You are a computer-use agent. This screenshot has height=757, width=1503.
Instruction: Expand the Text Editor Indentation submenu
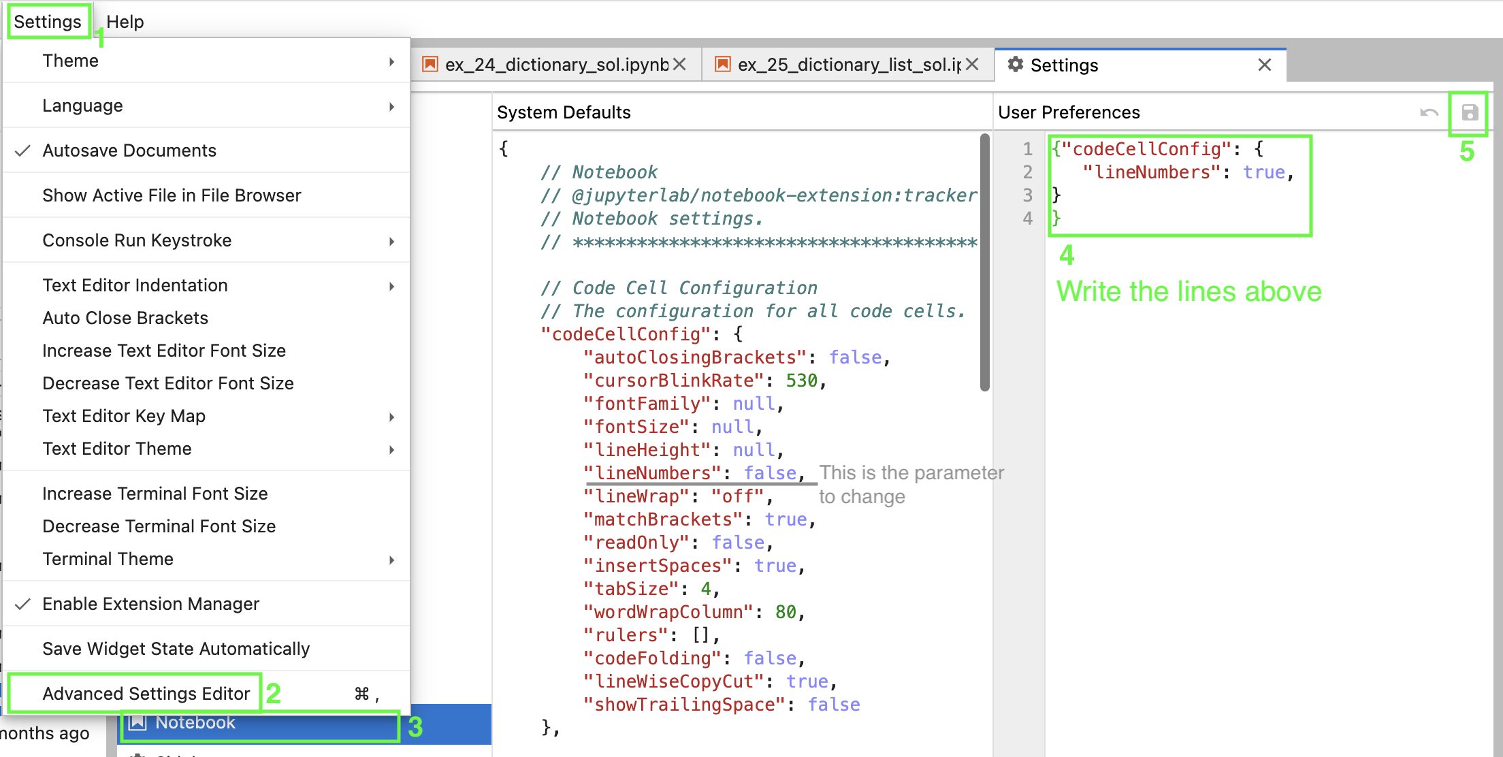(x=206, y=285)
